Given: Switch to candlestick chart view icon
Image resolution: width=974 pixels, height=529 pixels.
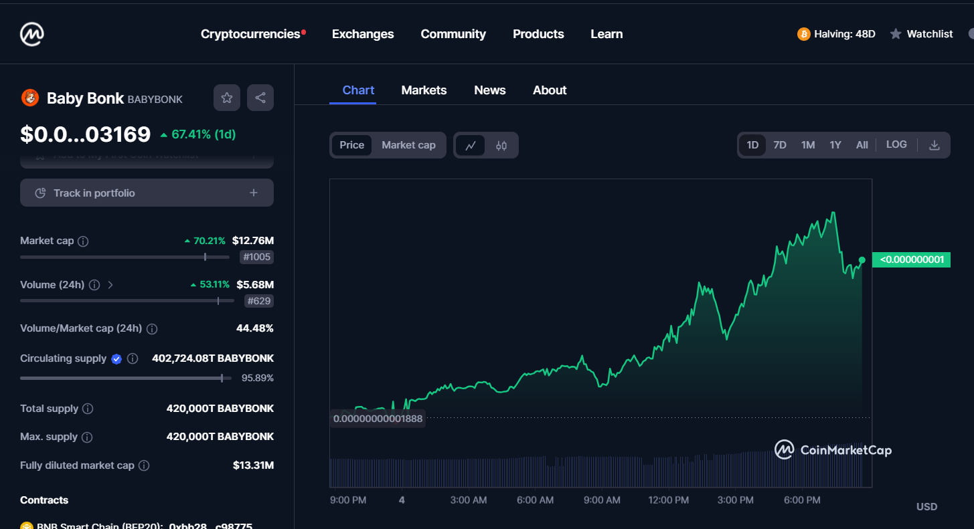Looking at the screenshot, I should tap(501, 145).
